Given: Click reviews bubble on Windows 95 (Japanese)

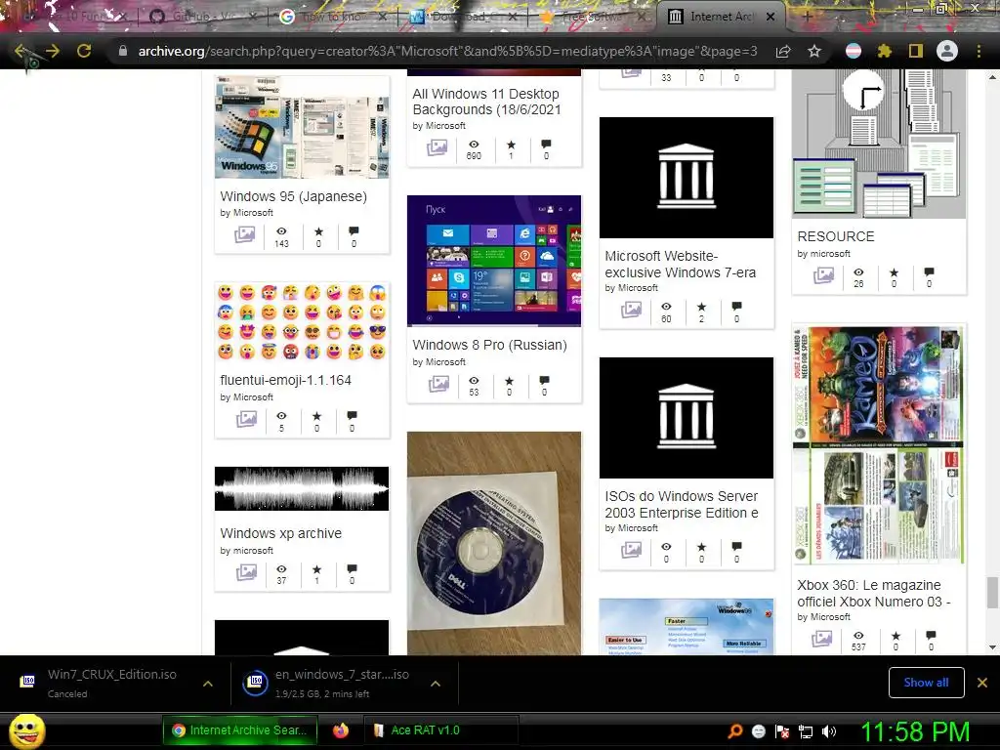Looking at the screenshot, I should pyautogui.click(x=354, y=230).
